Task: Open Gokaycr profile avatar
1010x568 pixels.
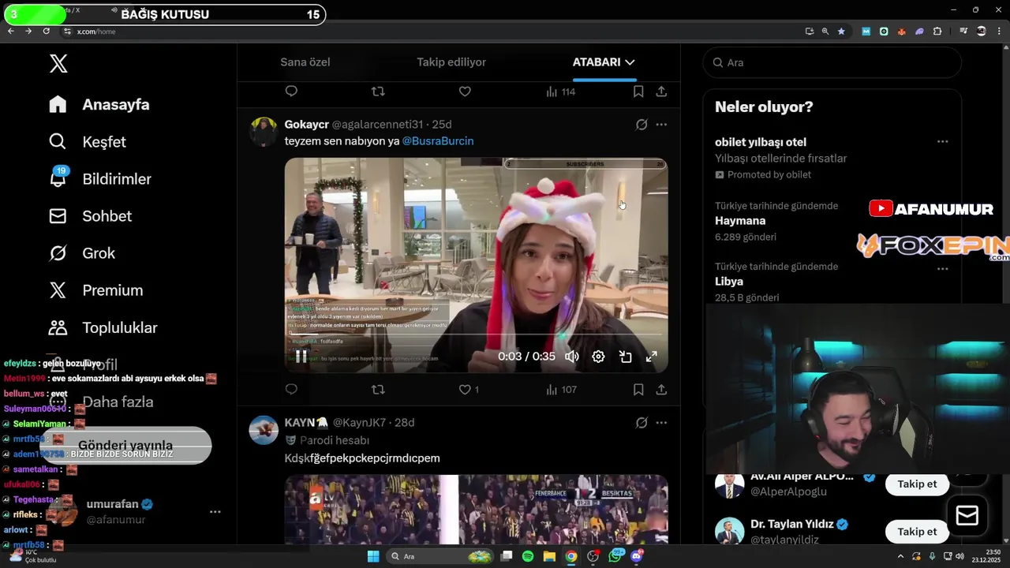Action: pos(264,131)
